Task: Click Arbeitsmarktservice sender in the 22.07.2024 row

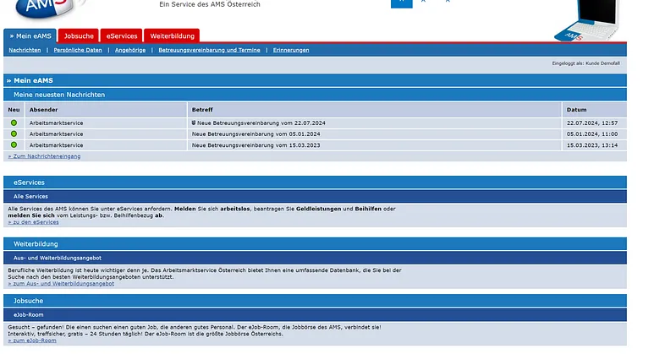Action: point(56,123)
